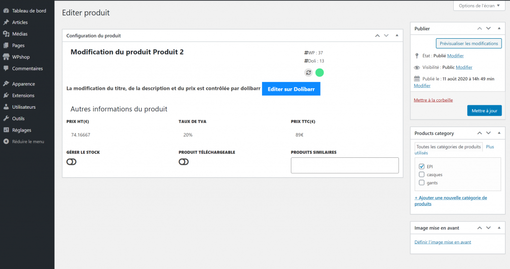
Task: Uncheck the EPI category checkbox
Action: click(421, 166)
